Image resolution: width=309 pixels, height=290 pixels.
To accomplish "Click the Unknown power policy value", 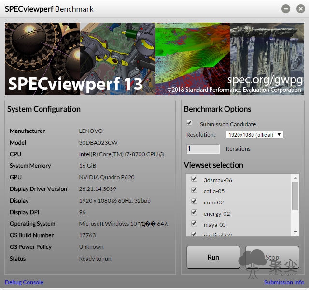I will tap(91, 247).
